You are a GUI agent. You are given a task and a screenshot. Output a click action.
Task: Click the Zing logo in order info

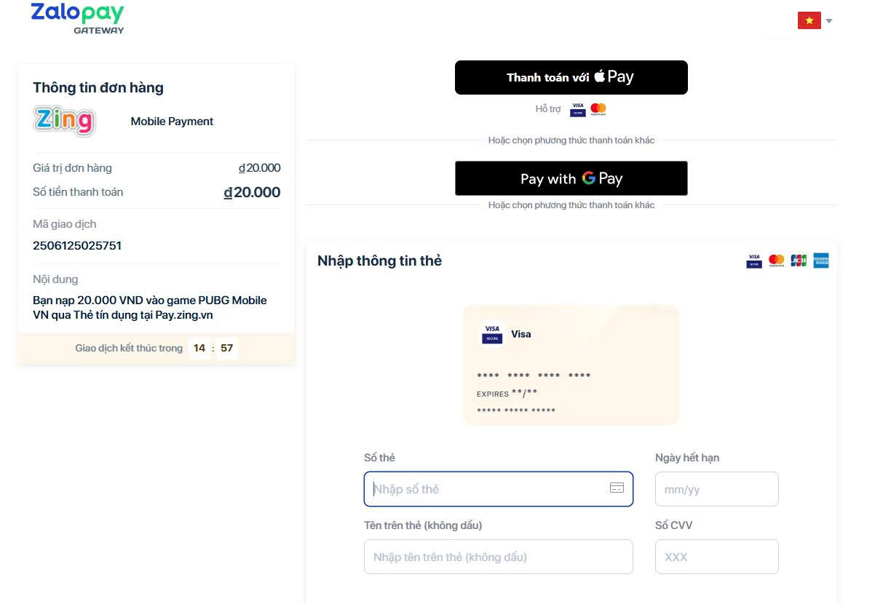[64, 121]
